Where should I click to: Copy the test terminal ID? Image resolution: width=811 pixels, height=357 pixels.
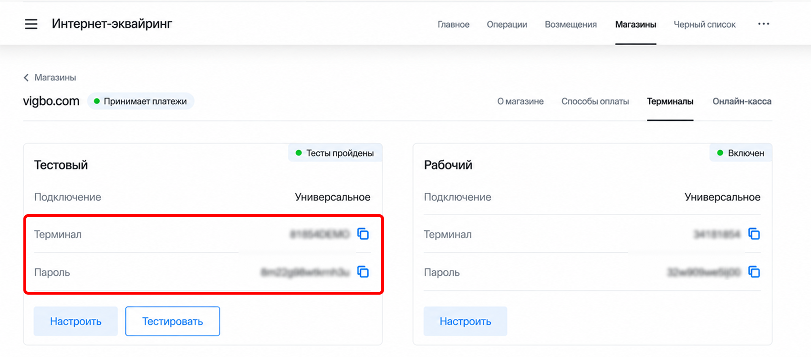tap(363, 234)
